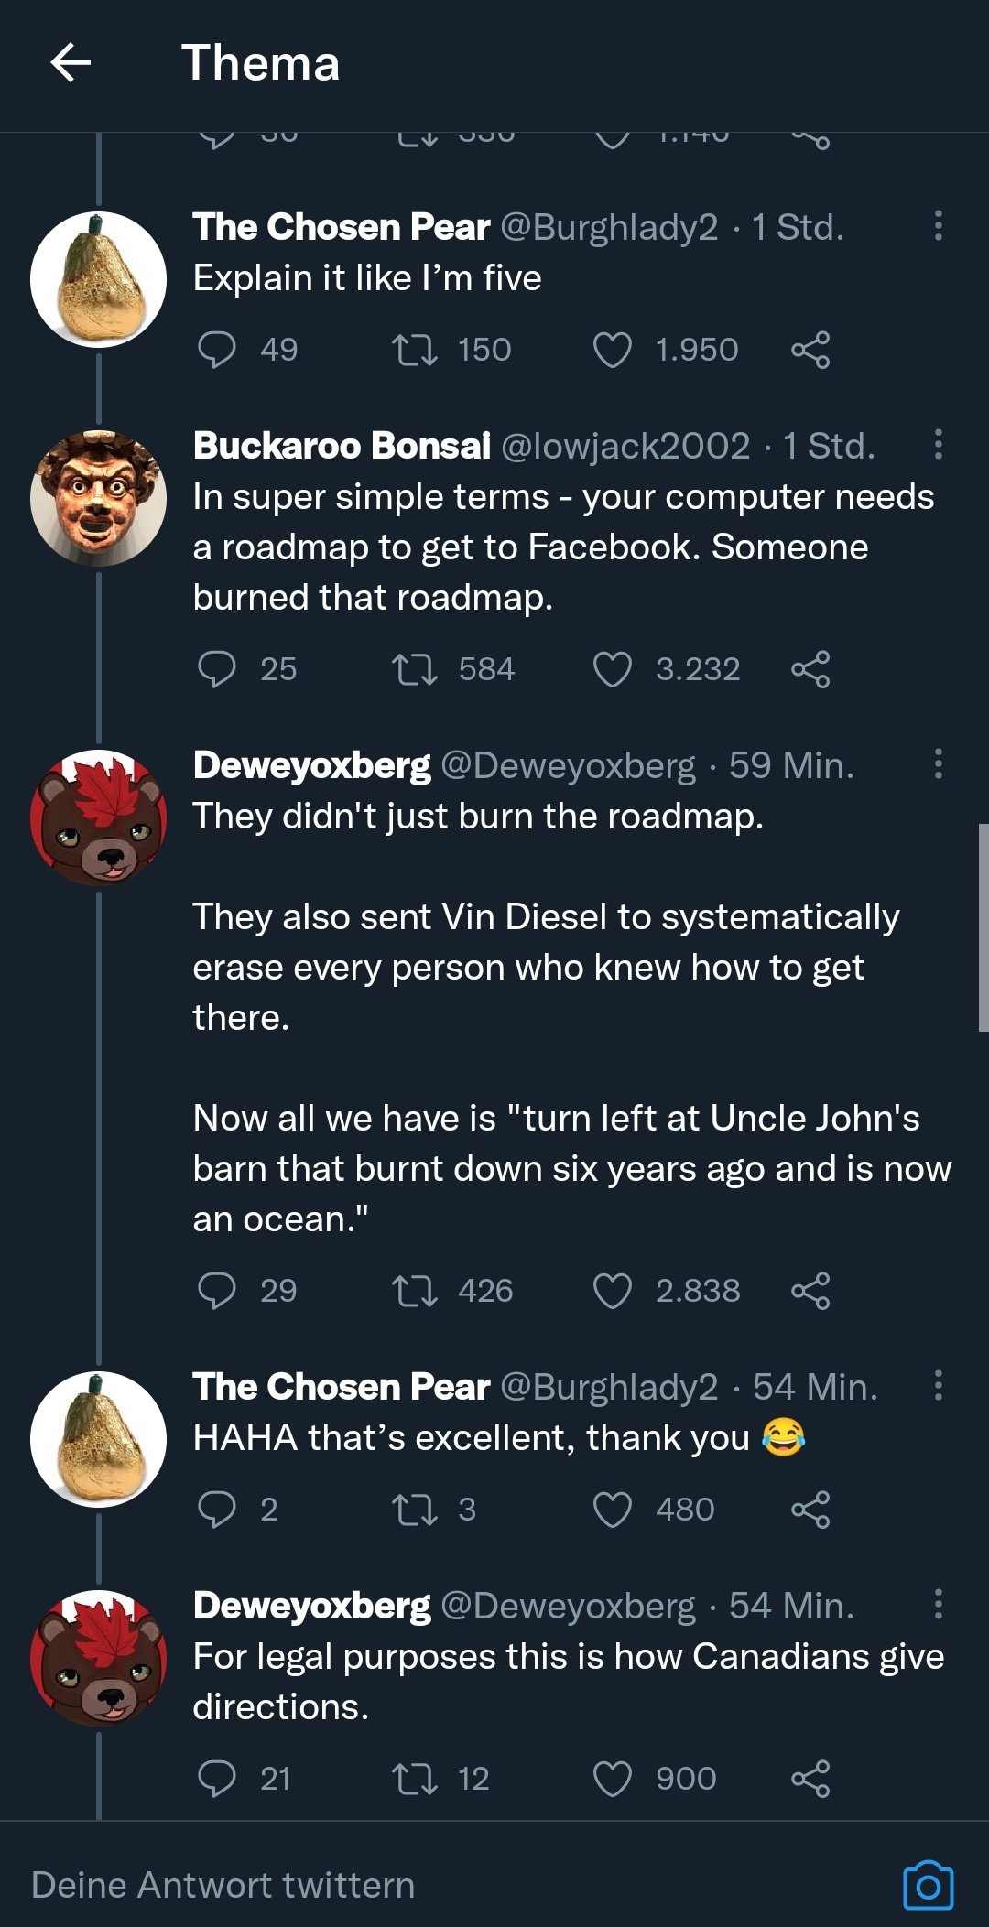Open more options for Buckaroo Bonsai's tweet
This screenshot has height=1927, width=989.
(x=938, y=445)
